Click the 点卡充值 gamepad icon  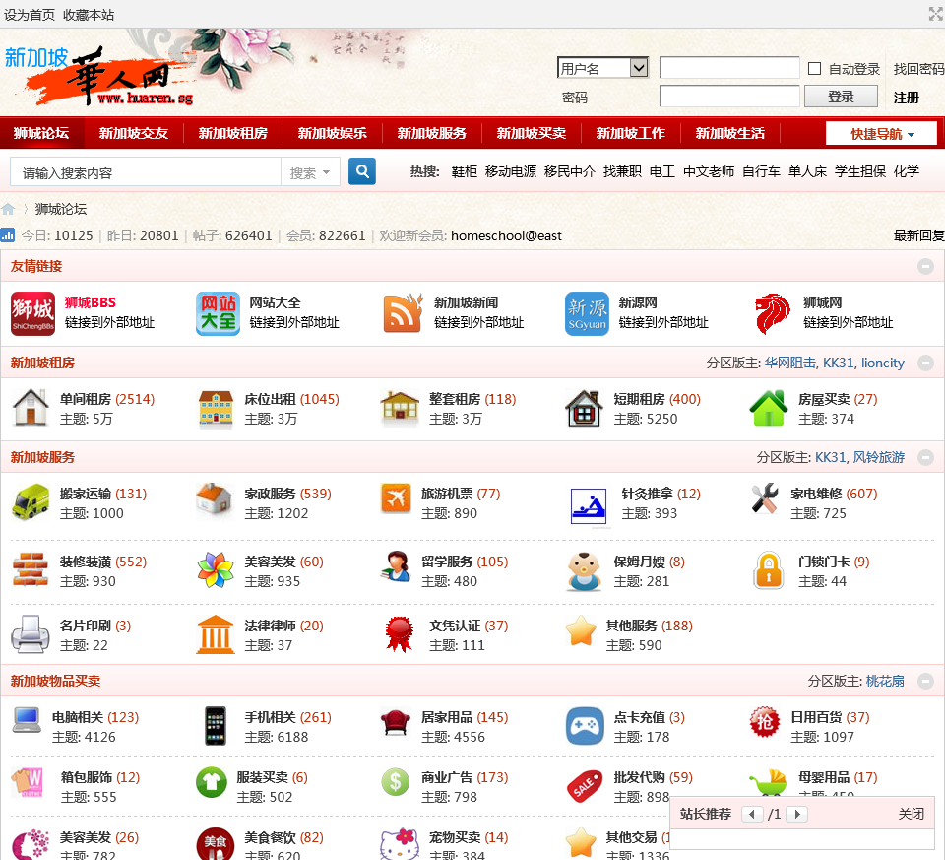(x=585, y=725)
